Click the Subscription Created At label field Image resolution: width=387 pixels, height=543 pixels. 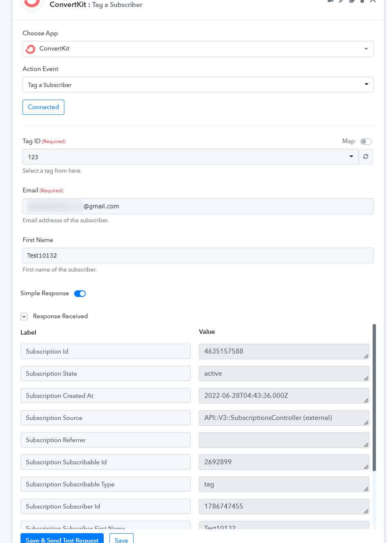click(x=105, y=396)
